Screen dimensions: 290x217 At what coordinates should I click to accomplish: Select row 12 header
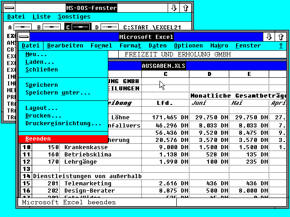pos(26,162)
